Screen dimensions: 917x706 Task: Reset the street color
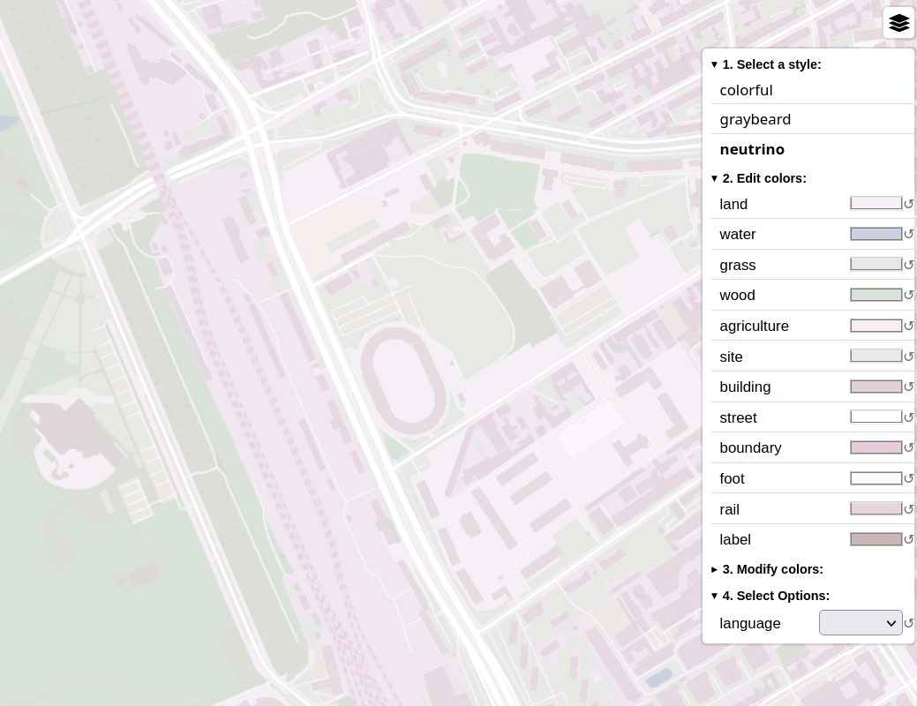point(908,417)
